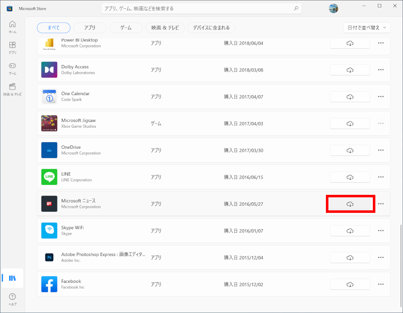Select the ゲーム filter tab
The height and width of the screenshot is (313, 403).
[x=126, y=28]
